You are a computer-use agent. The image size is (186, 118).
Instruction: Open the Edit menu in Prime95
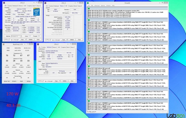pyautogui.click(x=92, y=5)
